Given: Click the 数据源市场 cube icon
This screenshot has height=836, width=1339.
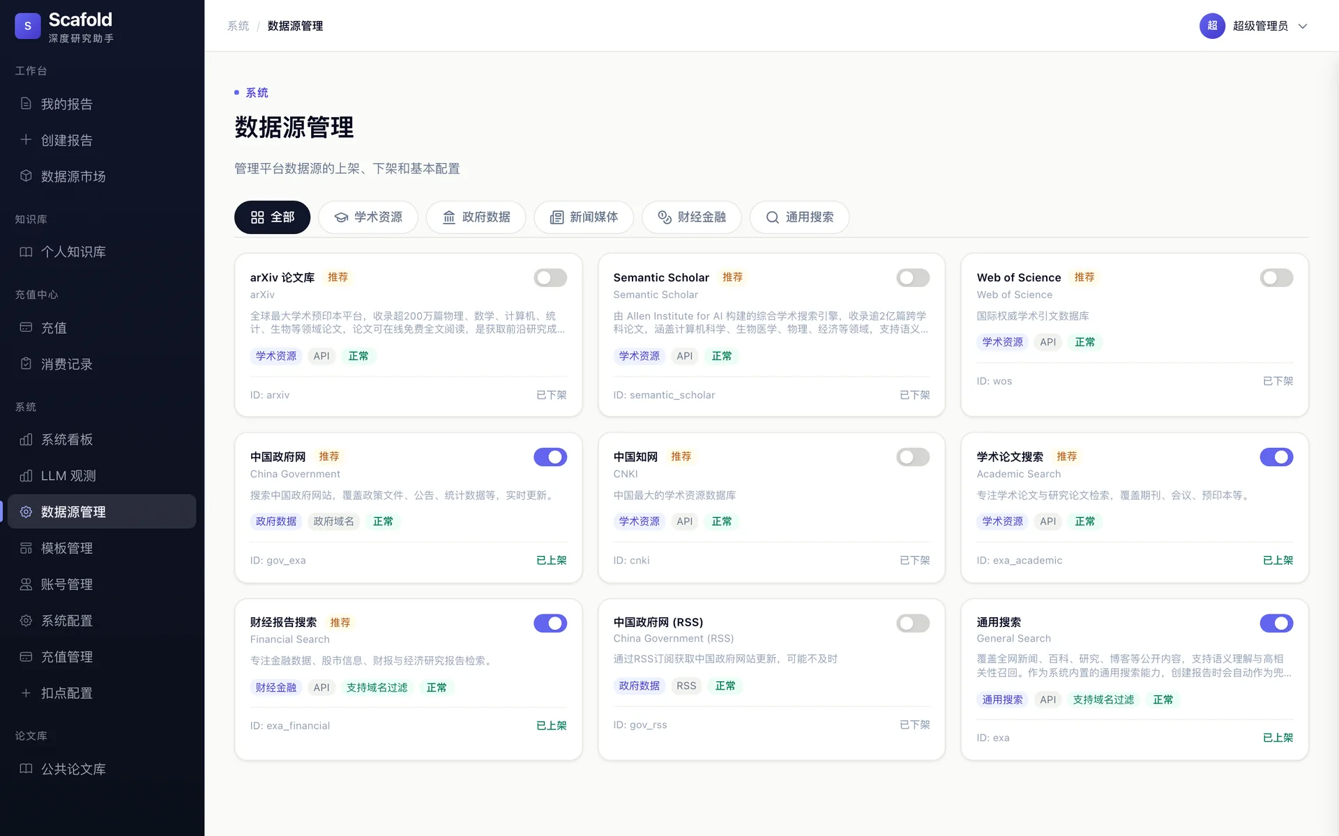Looking at the screenshot, I should [x=26, y=176].
